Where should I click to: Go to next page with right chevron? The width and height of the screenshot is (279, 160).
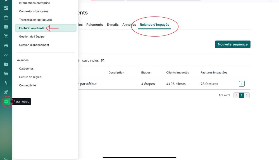click(247, 95)
